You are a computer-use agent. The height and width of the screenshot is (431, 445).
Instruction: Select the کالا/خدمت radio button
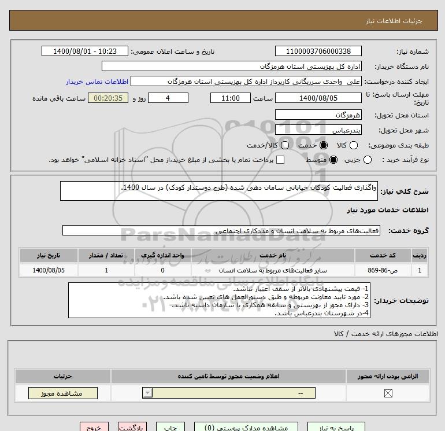click(x=285, y=145)
